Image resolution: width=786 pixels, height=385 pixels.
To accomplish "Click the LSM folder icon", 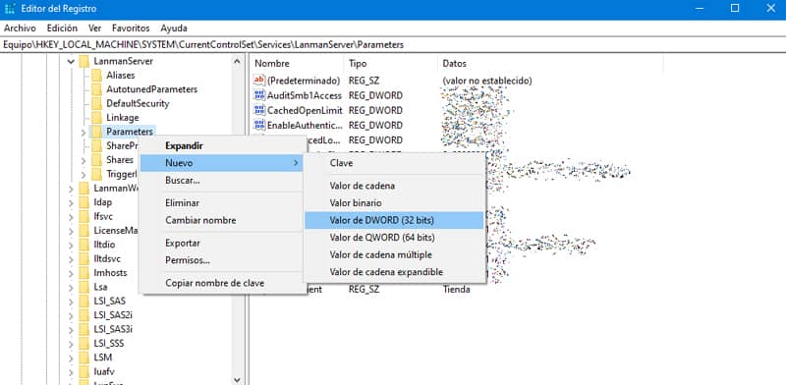I will point(84,357).
